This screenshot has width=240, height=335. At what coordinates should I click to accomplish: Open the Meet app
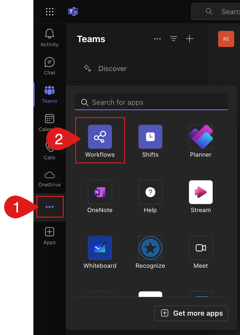(201, 248)
